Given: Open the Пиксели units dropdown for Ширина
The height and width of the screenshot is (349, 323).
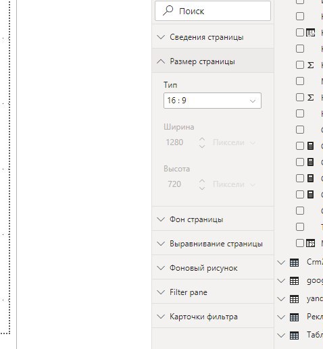Looking at the screenshot, I should point(234,142).
